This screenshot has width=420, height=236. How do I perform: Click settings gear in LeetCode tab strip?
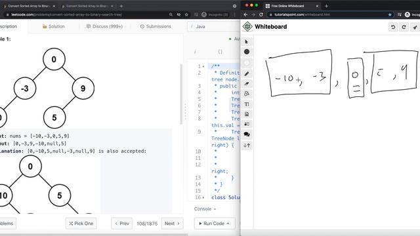pos(235,6)
